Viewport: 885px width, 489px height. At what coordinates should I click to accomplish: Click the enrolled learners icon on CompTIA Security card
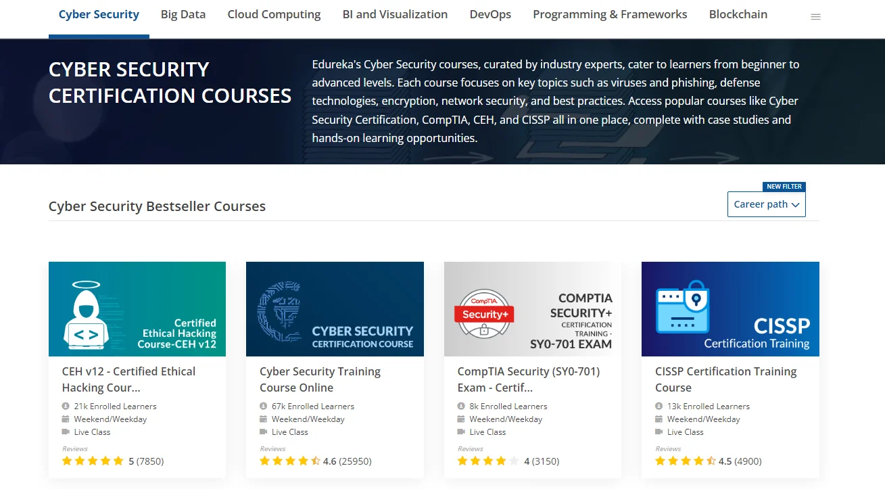[x=461, y=406]
